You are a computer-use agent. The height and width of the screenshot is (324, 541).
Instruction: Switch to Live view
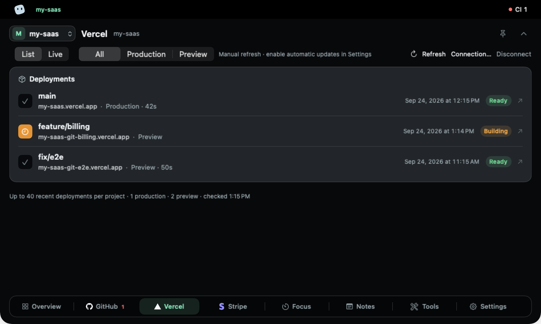point(55,54)
